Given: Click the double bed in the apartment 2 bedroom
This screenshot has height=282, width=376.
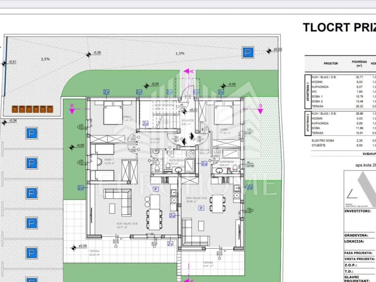Looking at the screenshot, I should coord(224,113).
